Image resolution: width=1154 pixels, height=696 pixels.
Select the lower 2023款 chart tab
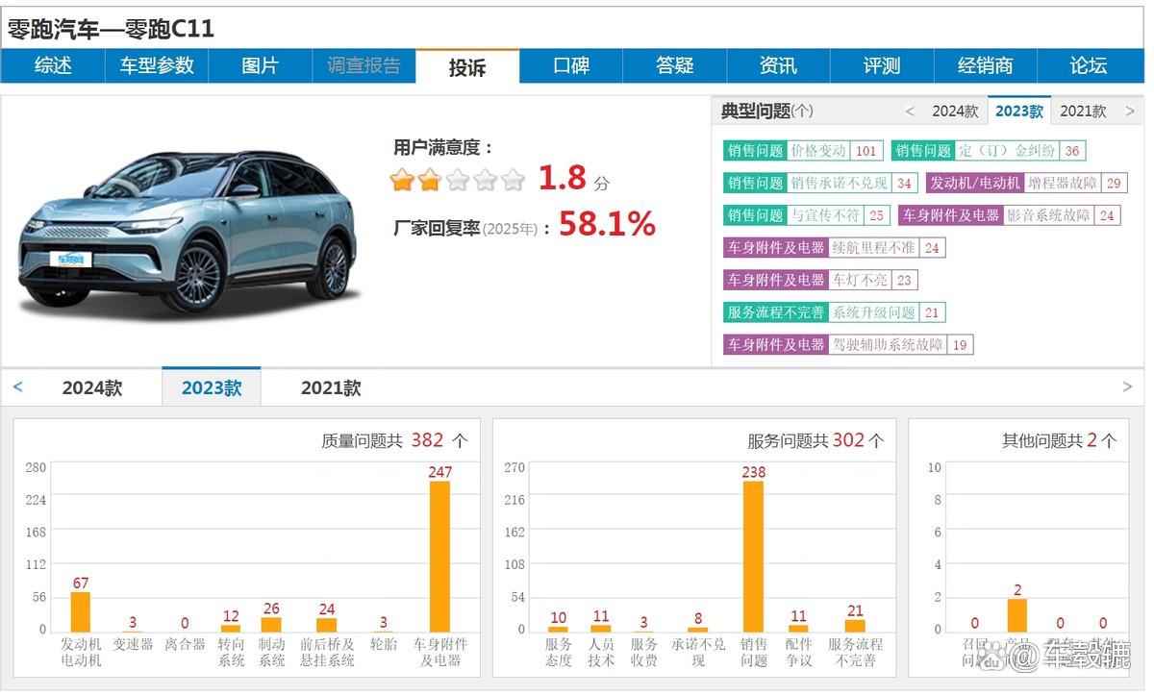(x=212, y=387)
